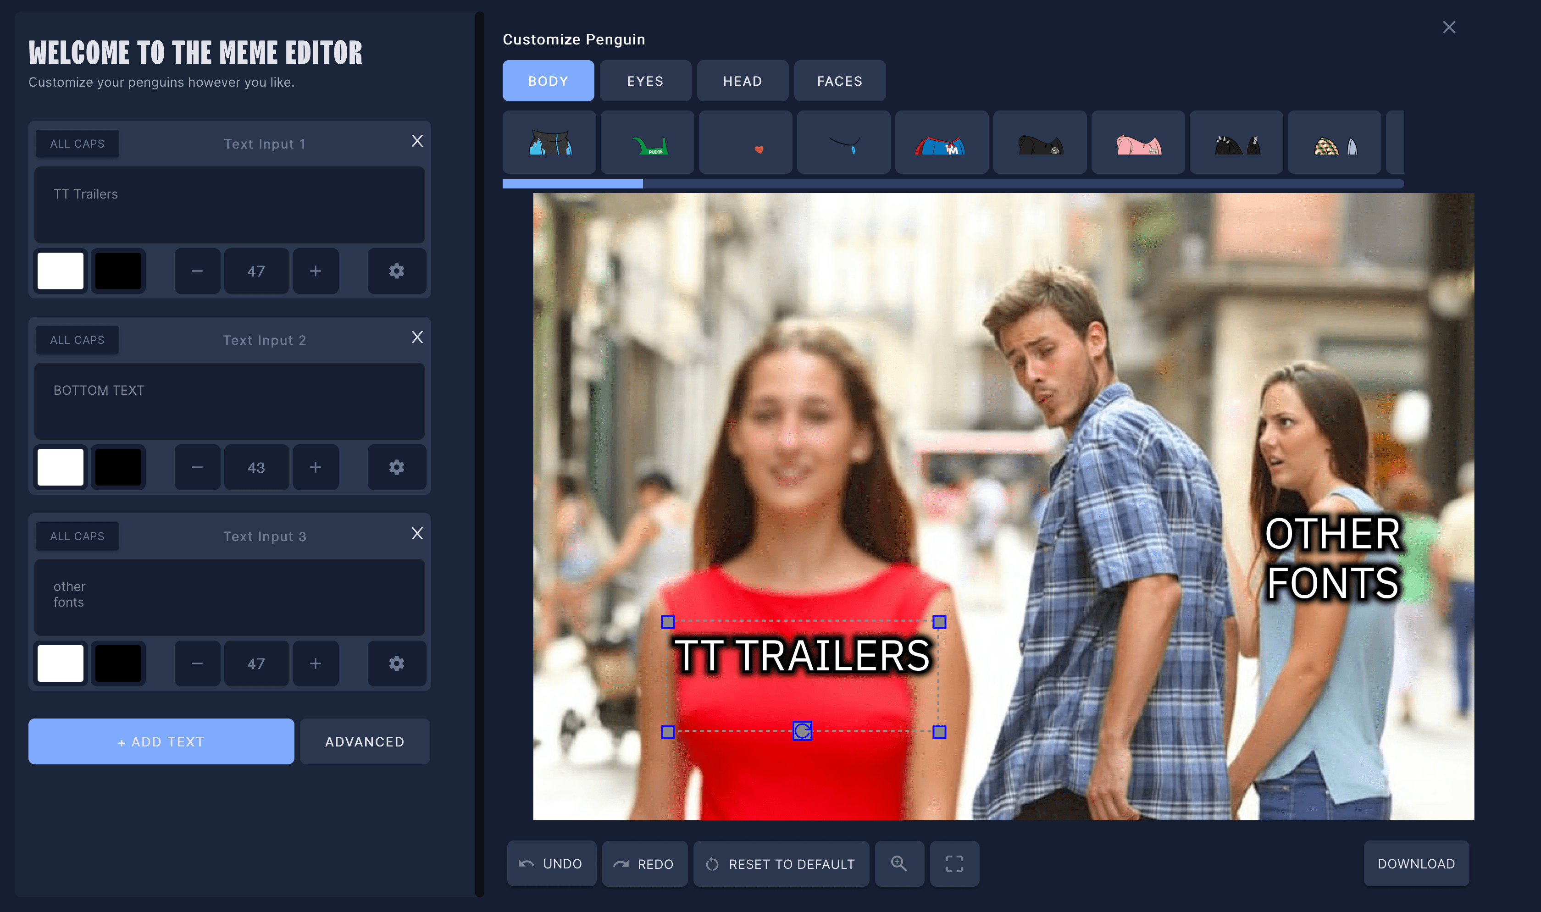1541x912 pixels.
Task: Increase font size of Text Input 1
Action: [x=316, y=271]
